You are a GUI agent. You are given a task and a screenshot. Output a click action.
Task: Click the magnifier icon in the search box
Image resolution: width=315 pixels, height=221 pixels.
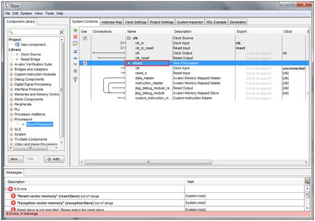[x=11, y=32]
